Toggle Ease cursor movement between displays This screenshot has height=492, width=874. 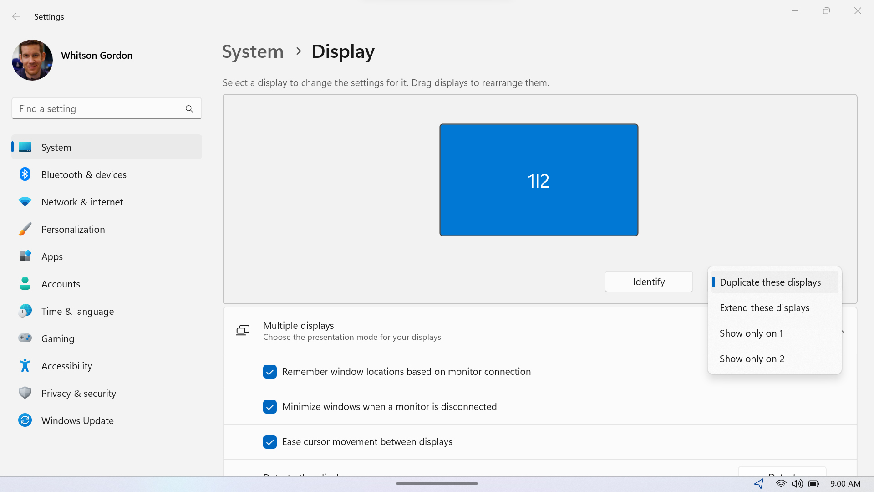pos(269,441)
